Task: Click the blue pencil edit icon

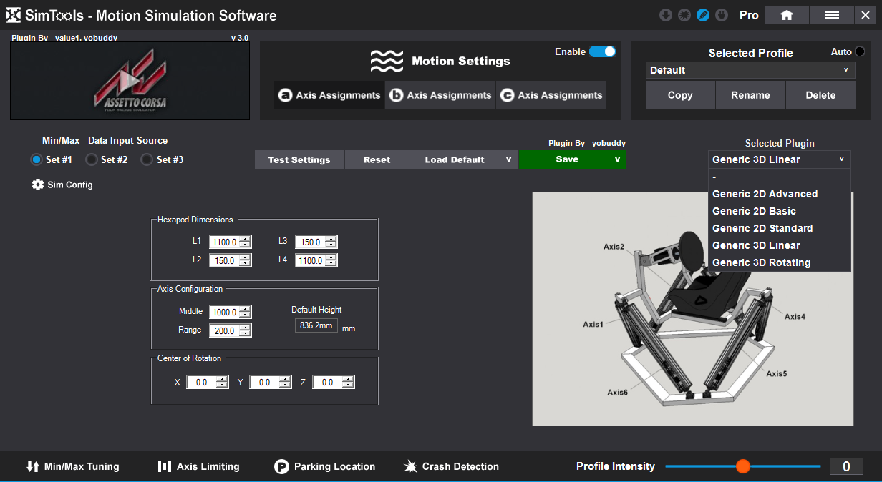Action: point(703,15)
